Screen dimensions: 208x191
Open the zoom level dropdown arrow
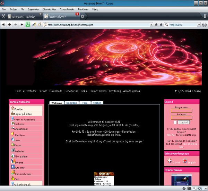click(x=206, y=188)
